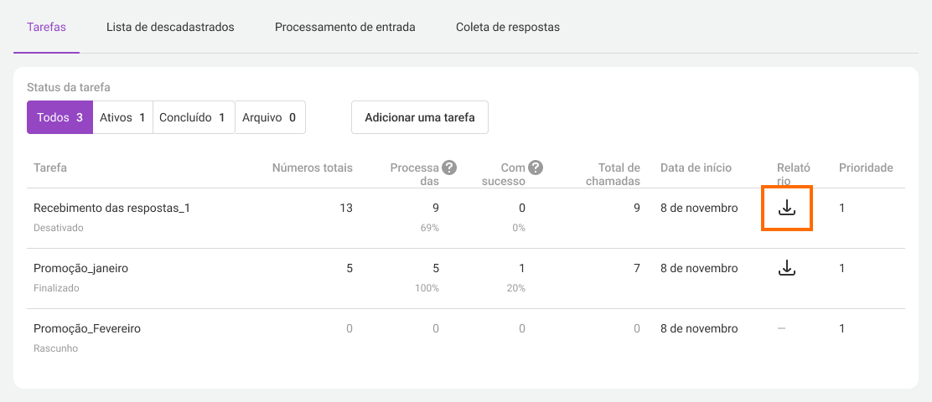Open help icon next to Processadas
932x402 pixels.
coord(449,167)
